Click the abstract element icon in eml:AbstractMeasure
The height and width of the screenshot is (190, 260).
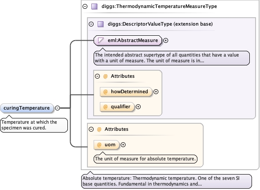101,41
